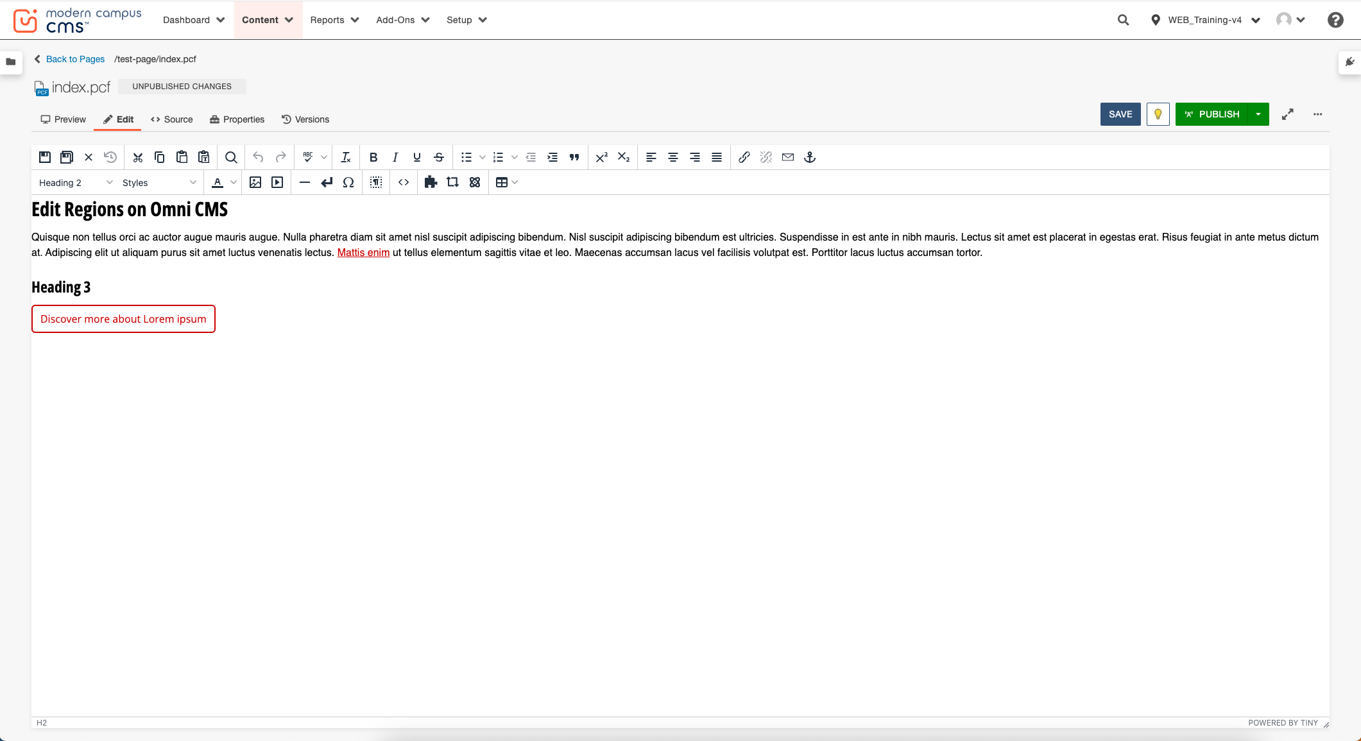Click the Cut scissors icon

click(138, 157)
